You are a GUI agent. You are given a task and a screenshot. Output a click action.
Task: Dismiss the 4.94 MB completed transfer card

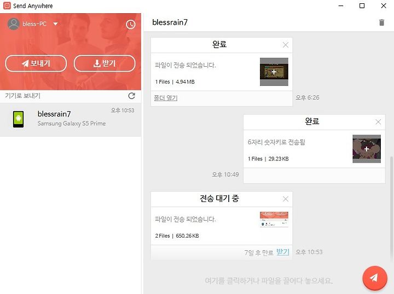coord(286,45)
